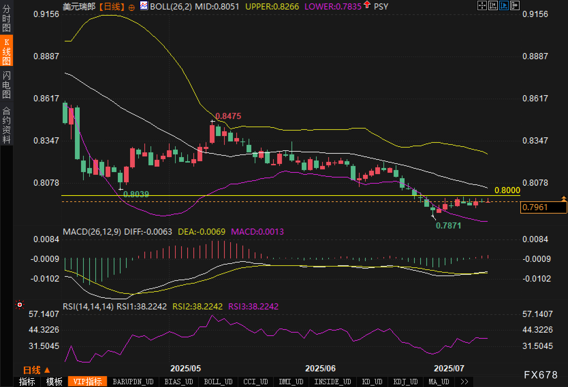Click the orange alert icon above 0.7961
This screenshot has width=568, height=387.
(564, 199)
